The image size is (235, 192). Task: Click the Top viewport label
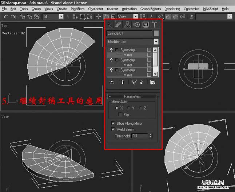[4, 25]
